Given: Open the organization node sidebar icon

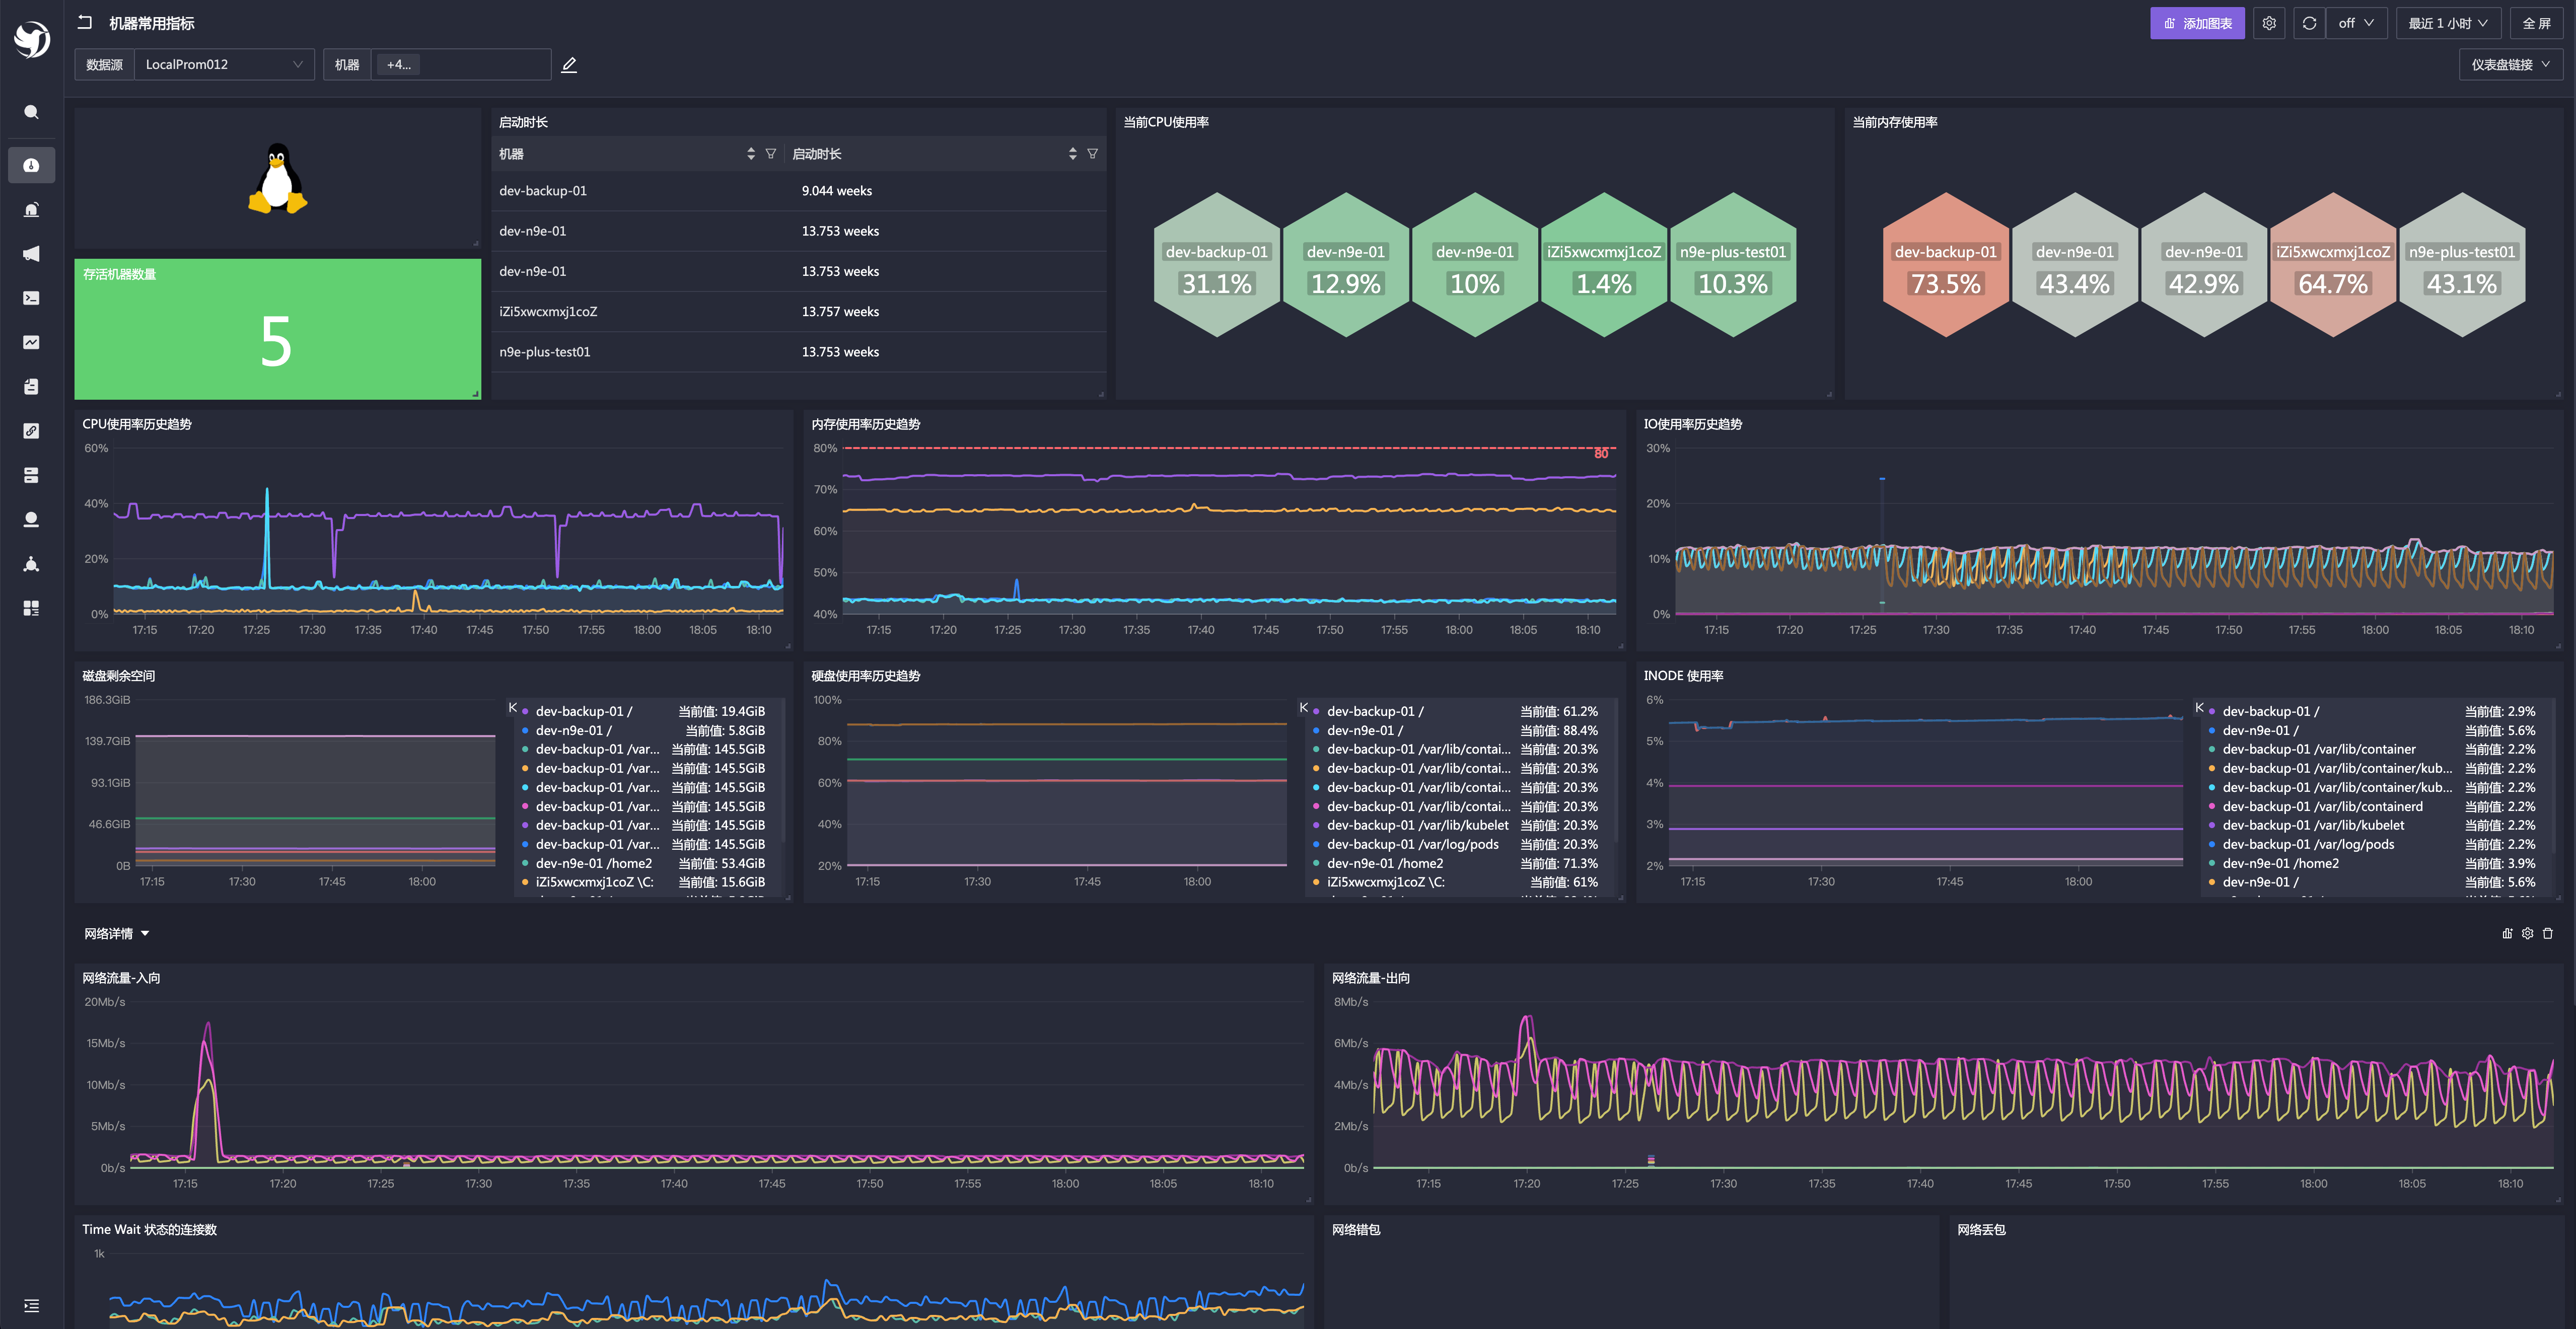Looking at the screenshot, I should pos(31,564).
